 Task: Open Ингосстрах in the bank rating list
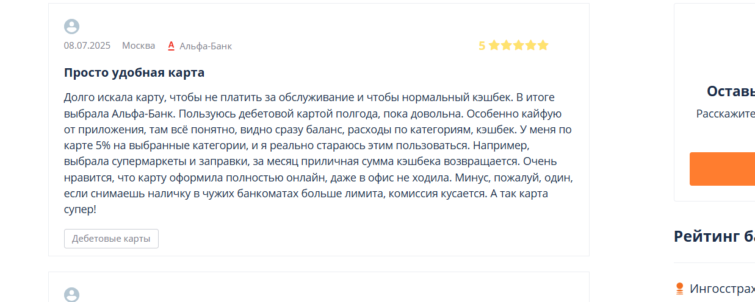pyautogui.click(x=722, y=289)
